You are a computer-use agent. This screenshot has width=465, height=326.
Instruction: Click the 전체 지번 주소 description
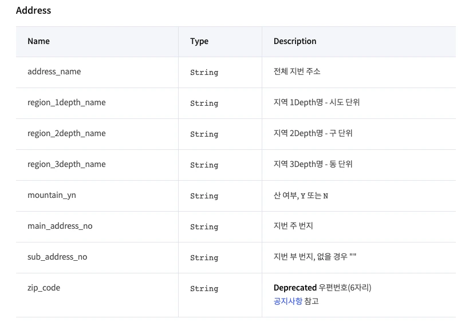(297, 72)
